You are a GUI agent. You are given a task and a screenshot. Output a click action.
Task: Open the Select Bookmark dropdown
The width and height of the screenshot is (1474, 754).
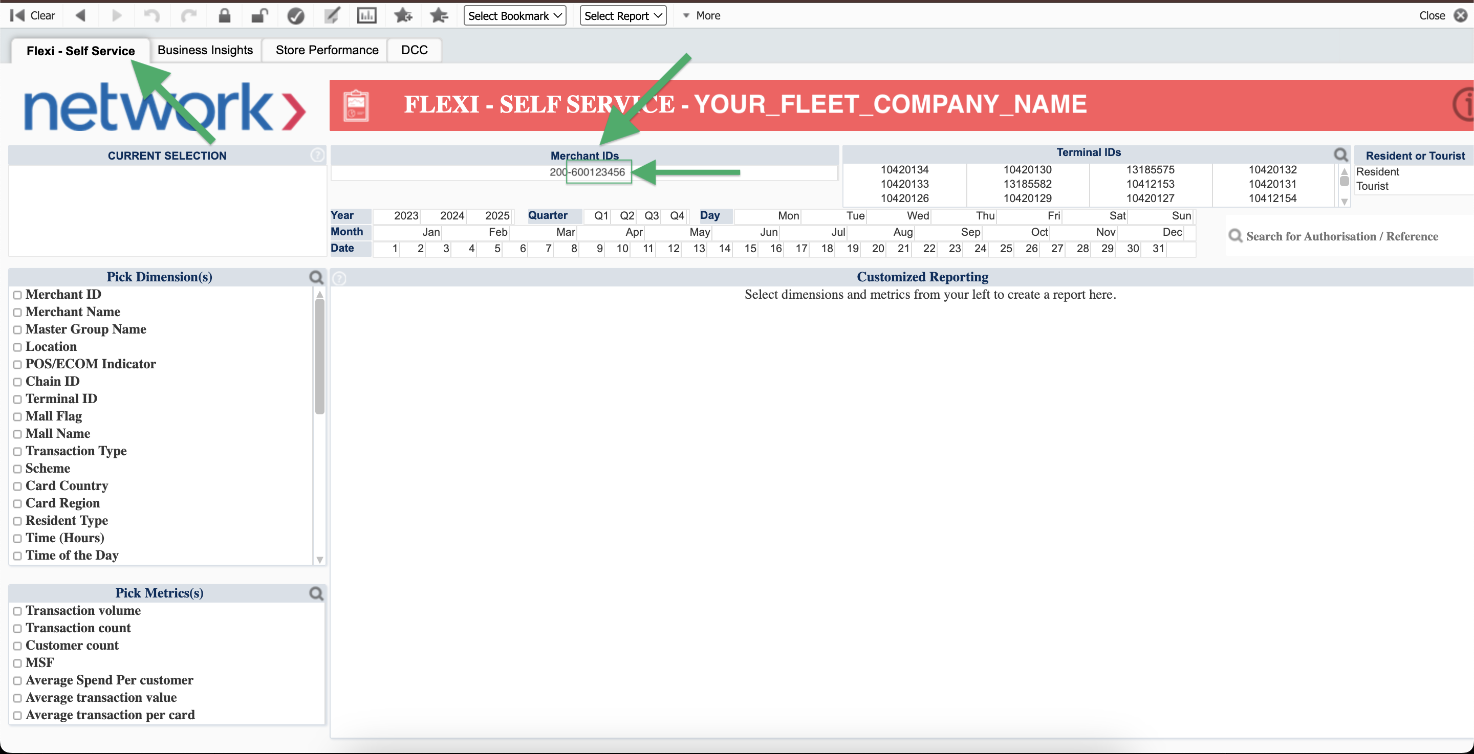point(514,15)
